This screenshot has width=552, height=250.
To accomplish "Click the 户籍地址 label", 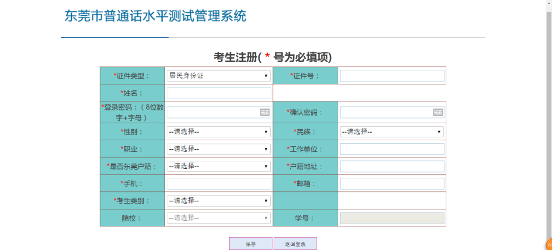I will click(305, 166).
